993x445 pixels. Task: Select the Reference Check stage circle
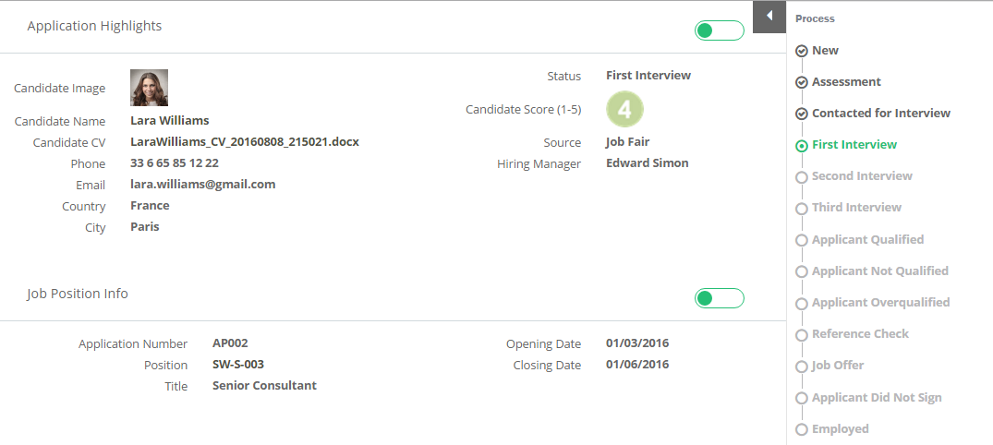point(802,335)
